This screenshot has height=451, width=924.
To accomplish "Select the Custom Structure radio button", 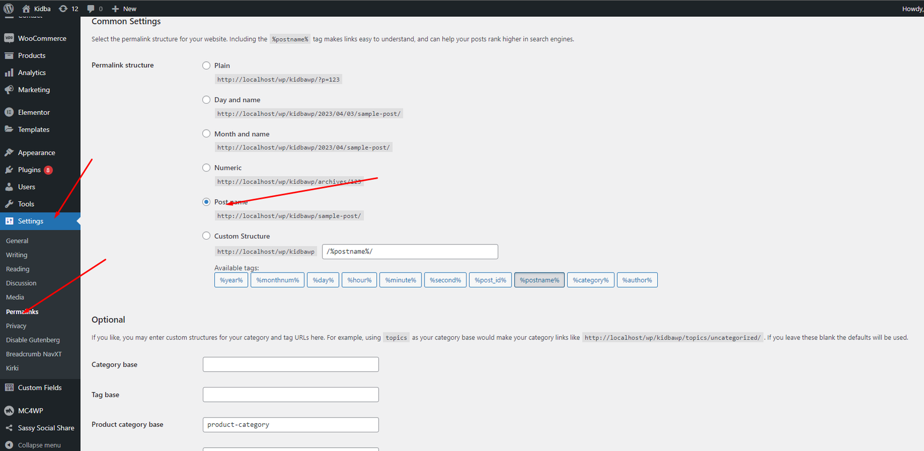I will [x=206, y=236].
